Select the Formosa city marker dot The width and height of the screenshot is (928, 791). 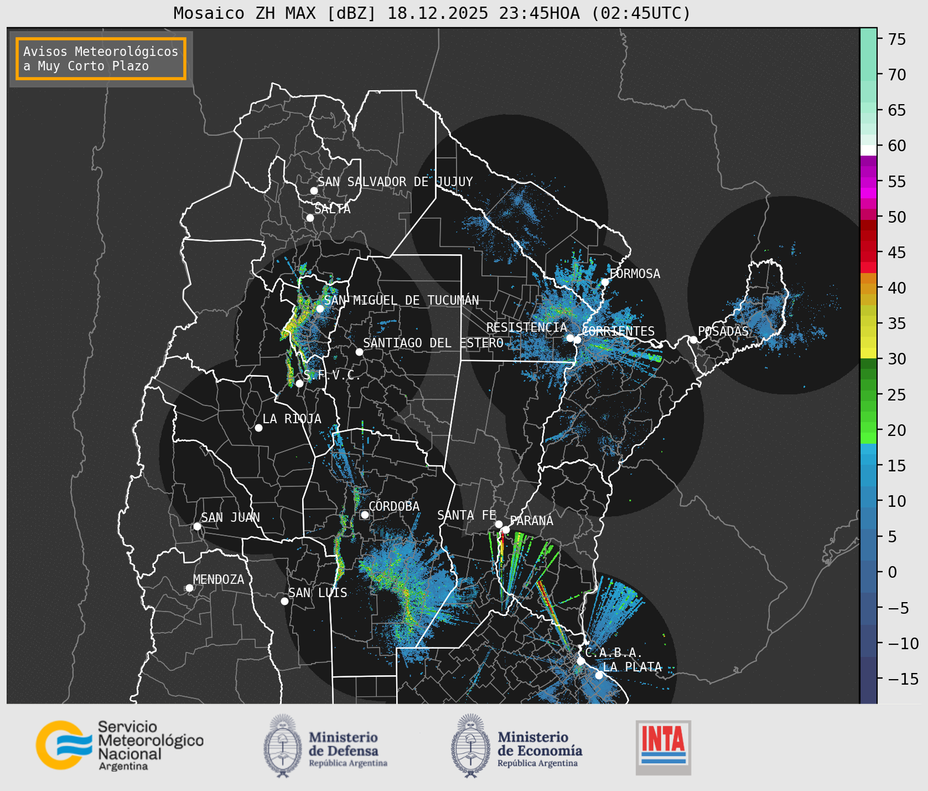coord(605,282)
